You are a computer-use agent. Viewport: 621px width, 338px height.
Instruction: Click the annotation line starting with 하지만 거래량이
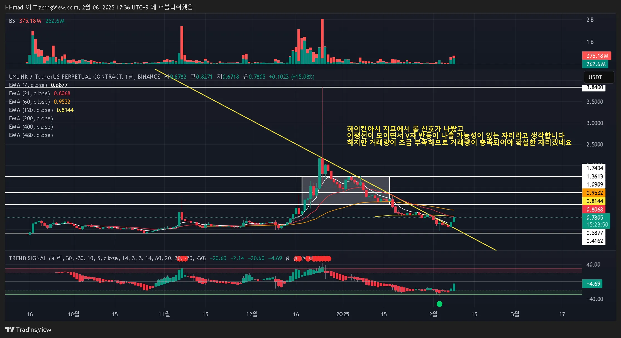tap(459, 142)
